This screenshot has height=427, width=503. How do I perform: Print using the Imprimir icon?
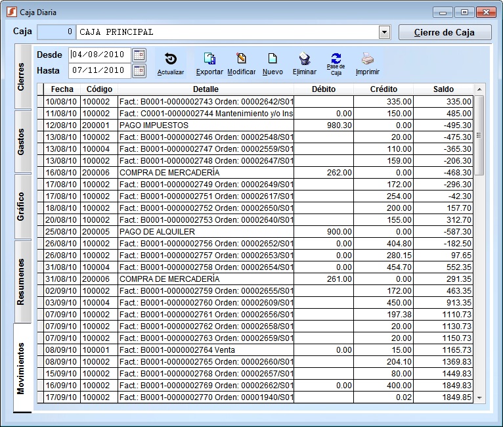click(x=367, y=60)
